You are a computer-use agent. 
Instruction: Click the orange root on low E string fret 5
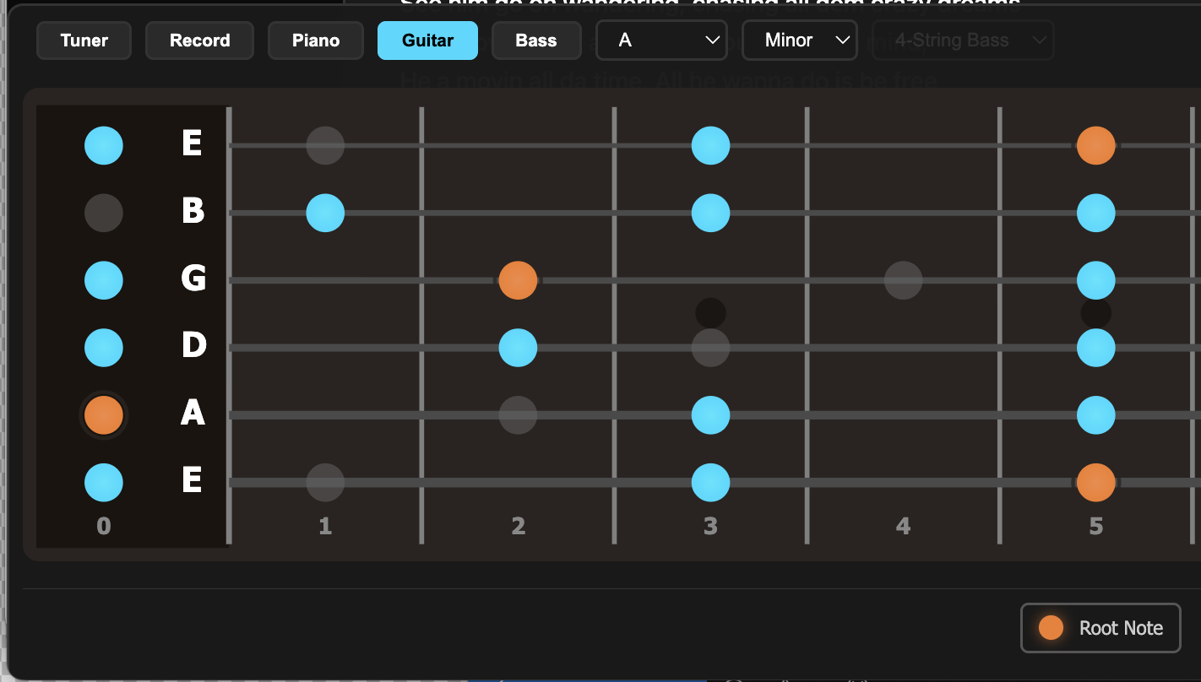[x=1095, y=483]
